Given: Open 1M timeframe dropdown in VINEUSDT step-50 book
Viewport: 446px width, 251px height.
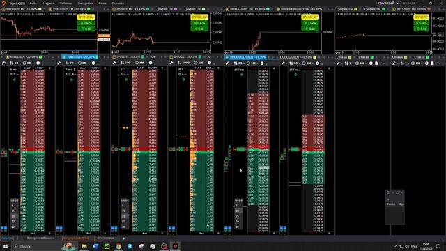Looking at the screenshot, I should pyautogui.click(x=28, y=63).
